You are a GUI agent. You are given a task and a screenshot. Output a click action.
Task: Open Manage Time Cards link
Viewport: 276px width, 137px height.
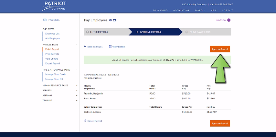point(55,74)
